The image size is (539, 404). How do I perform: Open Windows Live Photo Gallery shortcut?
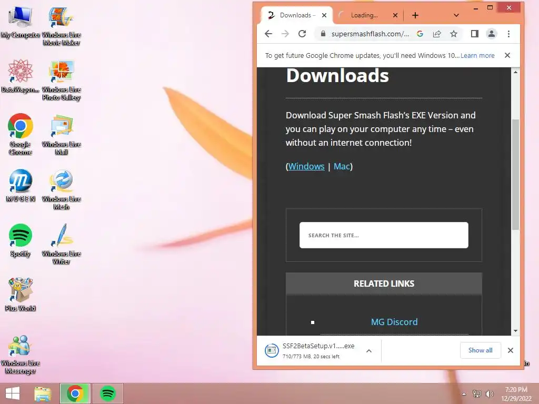click(x=61, y=80)
